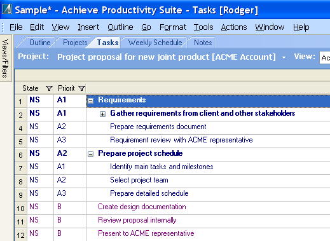The width and height of the screenshot is (330, 241).
Task: Collapse the Requirements task group
Action: [91, 100]
